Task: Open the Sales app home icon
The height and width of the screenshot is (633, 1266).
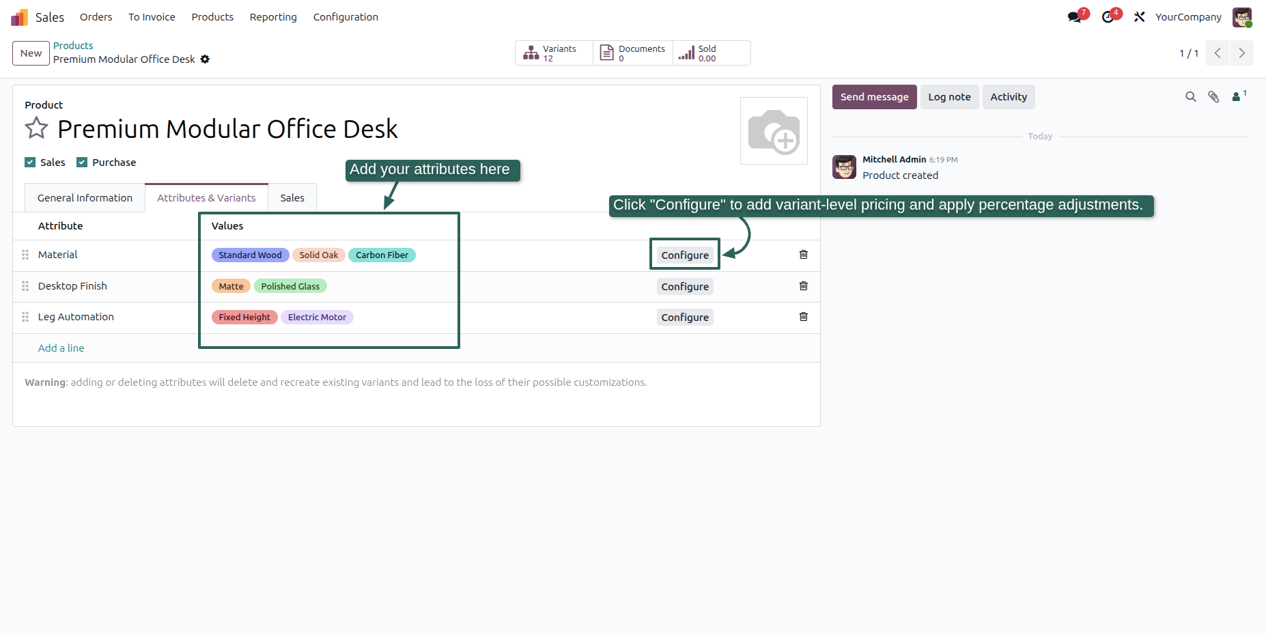Action: [x=19, y=17]
